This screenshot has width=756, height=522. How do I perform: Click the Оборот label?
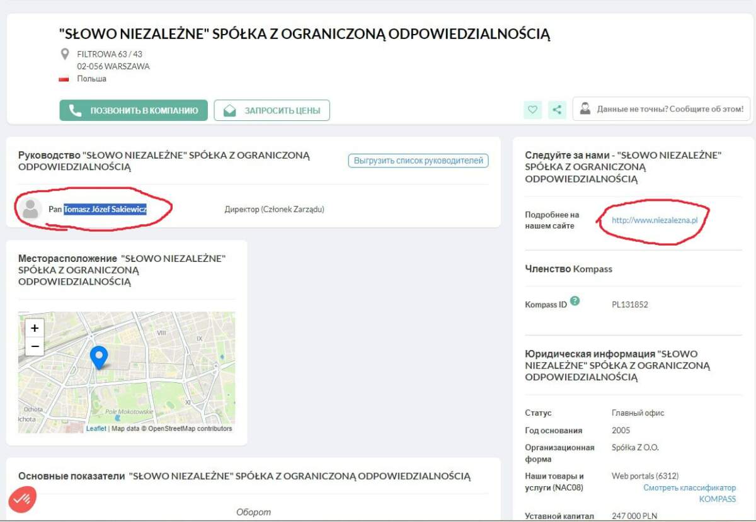click(253, 512)
